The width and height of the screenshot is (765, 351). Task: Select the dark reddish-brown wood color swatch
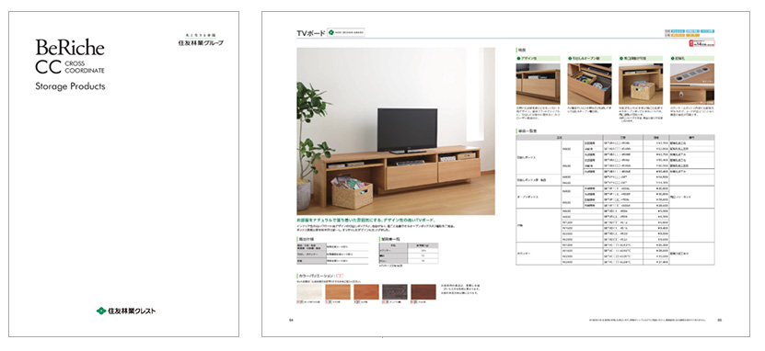click(x=423, y=291)
